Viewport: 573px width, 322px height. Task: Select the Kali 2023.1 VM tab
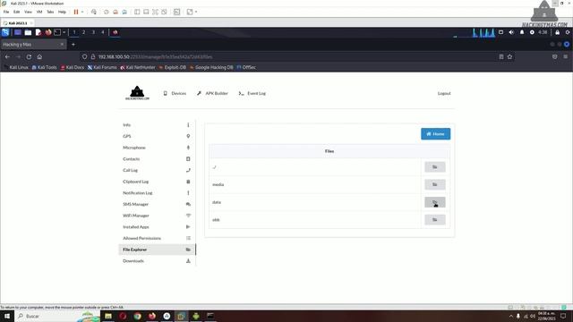click(17, 23)
